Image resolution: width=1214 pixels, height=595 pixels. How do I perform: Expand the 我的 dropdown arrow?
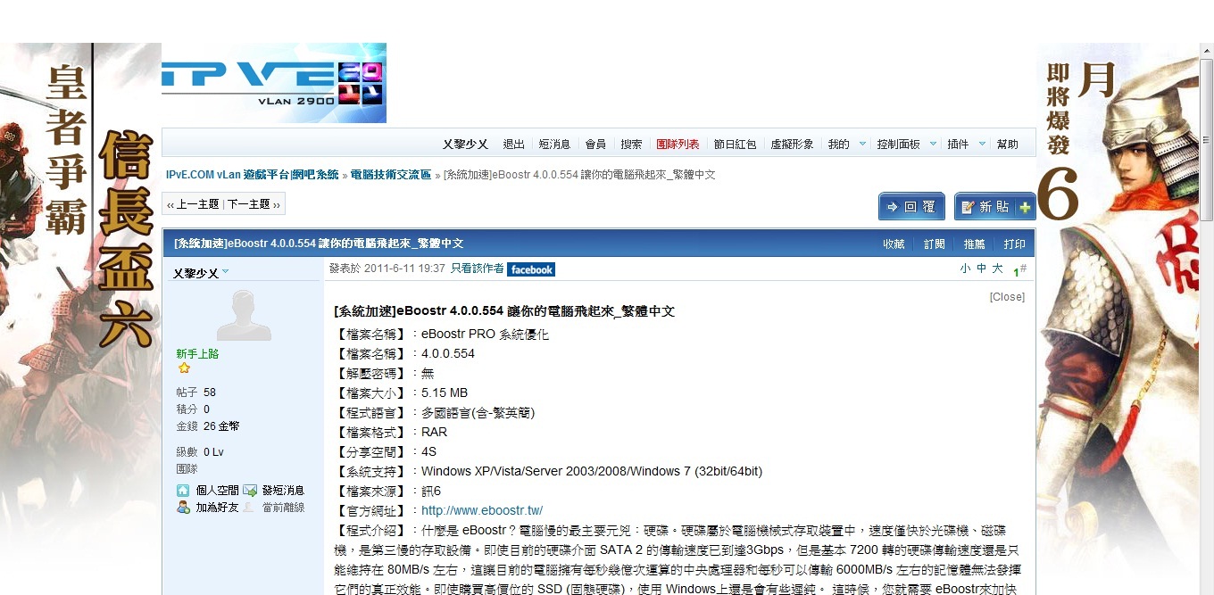coord(862,144)
